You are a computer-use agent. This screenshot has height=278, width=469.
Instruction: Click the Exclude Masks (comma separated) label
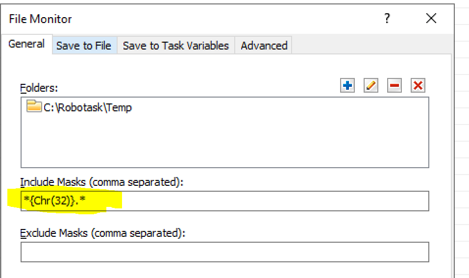coord(103,233)
